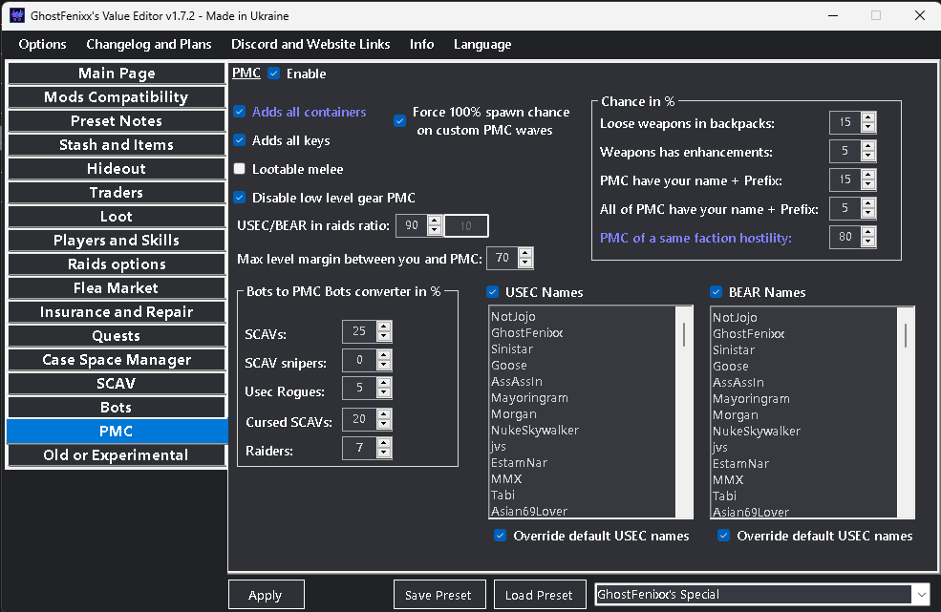
Task: Click the Usec Rogues percentage field
Action: (x=359, y=389)
